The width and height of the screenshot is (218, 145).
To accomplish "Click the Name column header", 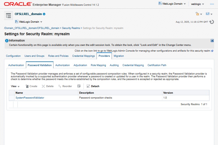I will (46, 93).
